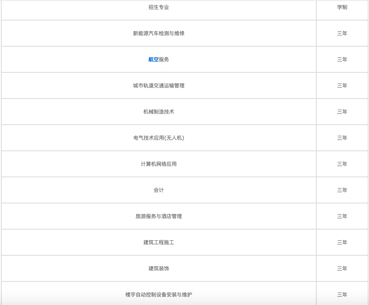This screenshot has width=369, height=305.
Task: Click the 建筑工程施工 cell
Action: click(x=159, y=242)
